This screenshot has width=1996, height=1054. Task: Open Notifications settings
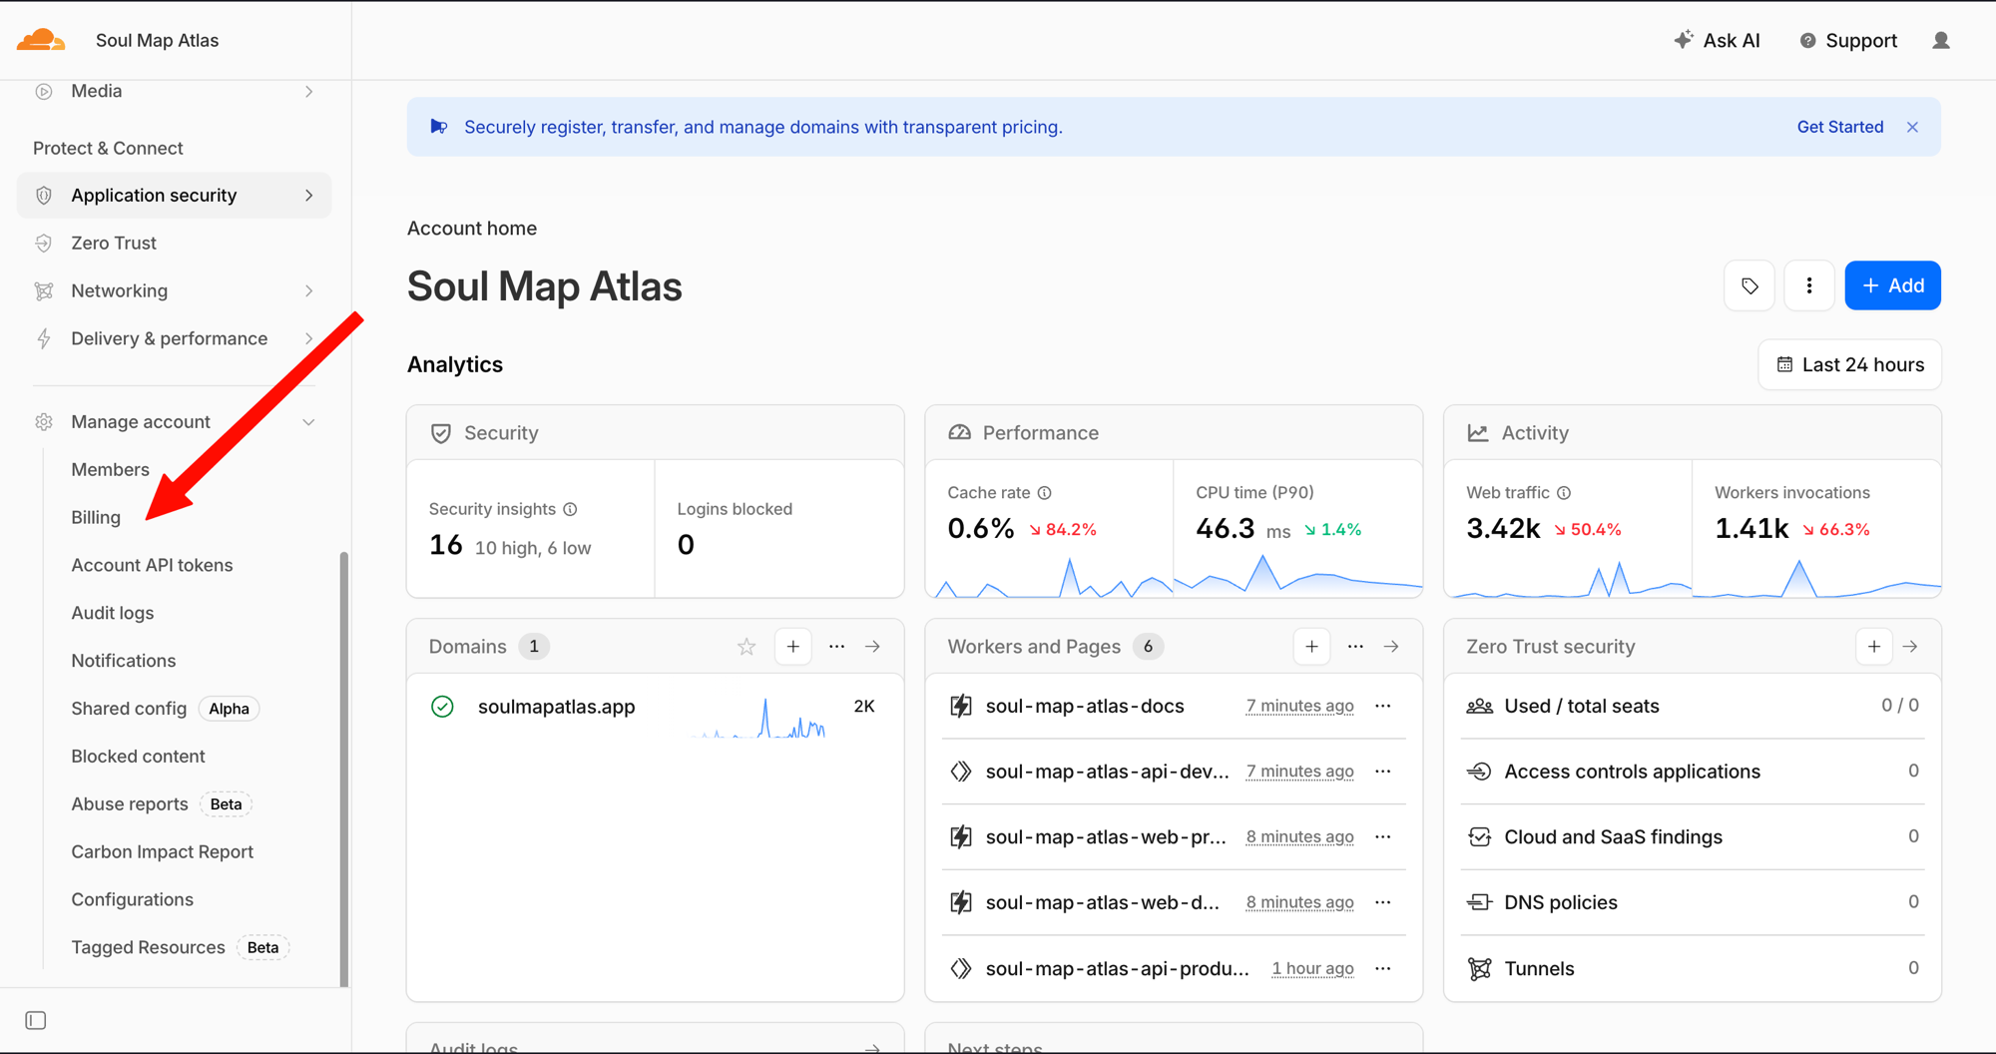pyautogui.click(x=124, y=661)
